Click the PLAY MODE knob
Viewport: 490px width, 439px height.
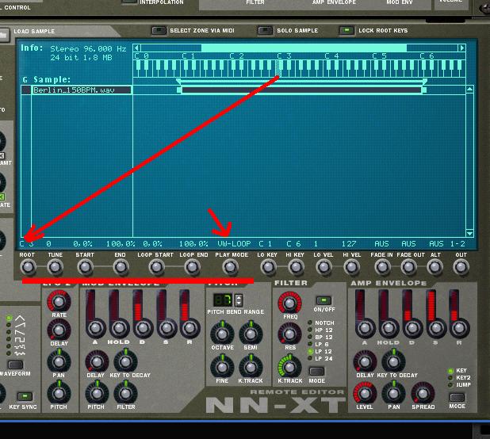[x=230, y=267]
